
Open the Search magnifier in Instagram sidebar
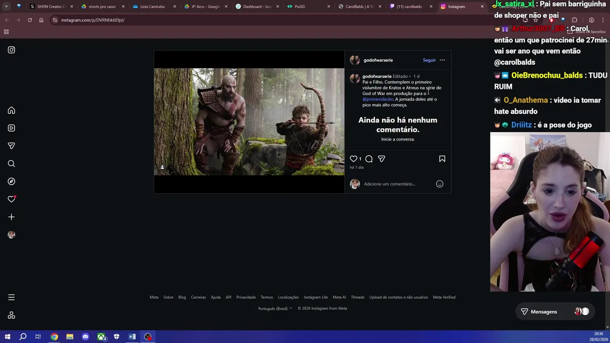click(11, 163)
